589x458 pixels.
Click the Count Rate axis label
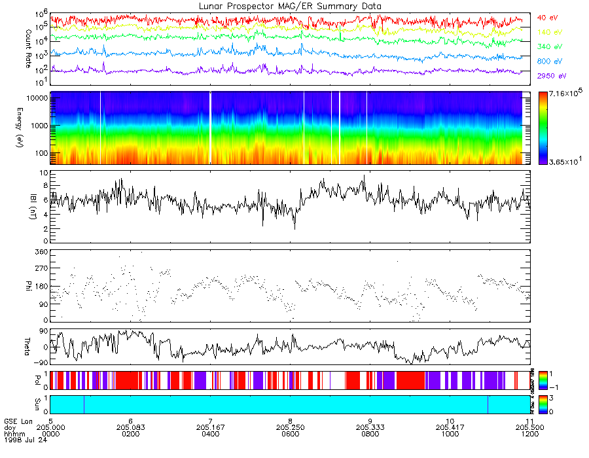tap(28, 49)
